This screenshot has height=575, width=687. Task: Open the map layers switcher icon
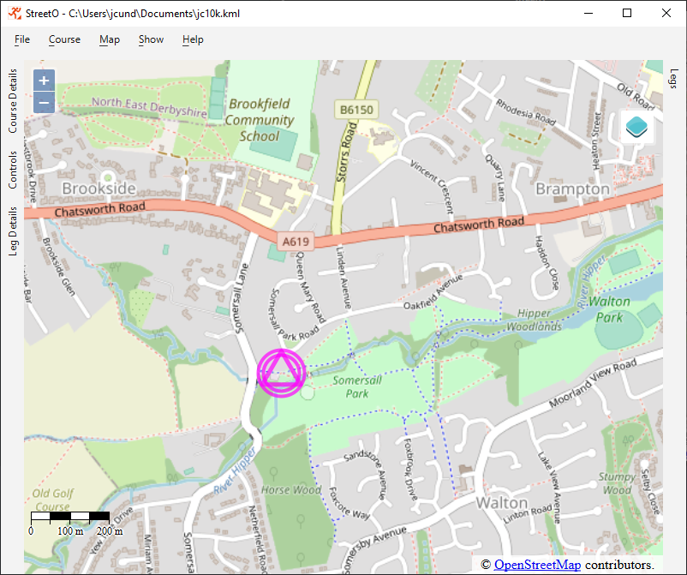tap(637, 127)
